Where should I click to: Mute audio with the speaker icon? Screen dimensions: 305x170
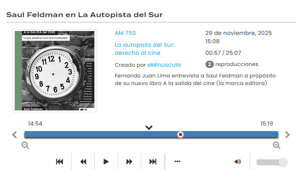point(238,162)
